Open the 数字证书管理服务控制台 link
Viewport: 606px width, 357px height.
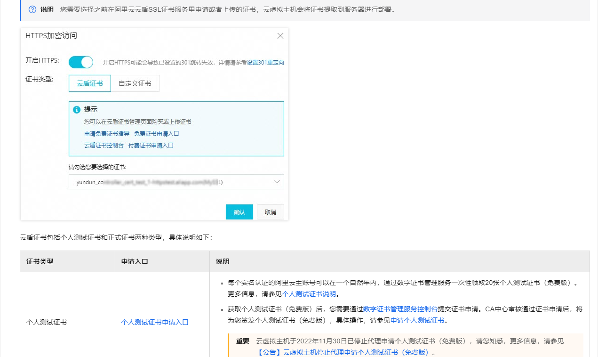[x=400, y=309]
